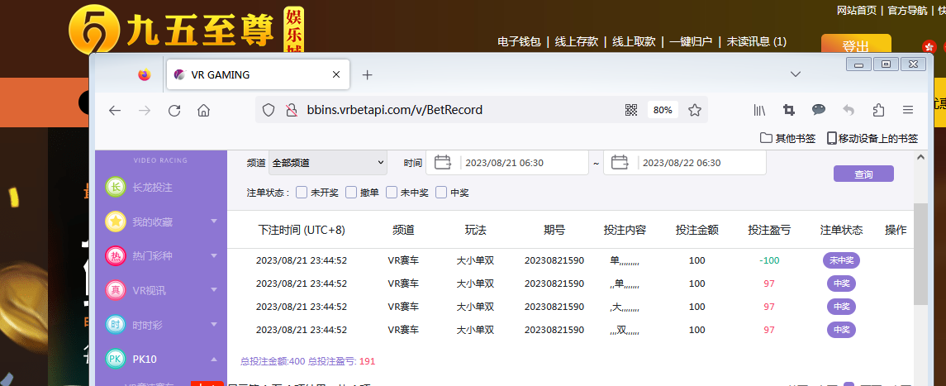Click the pink 热 icon in sidebar
Screen dimensions: 946x386
pos(115,255)
